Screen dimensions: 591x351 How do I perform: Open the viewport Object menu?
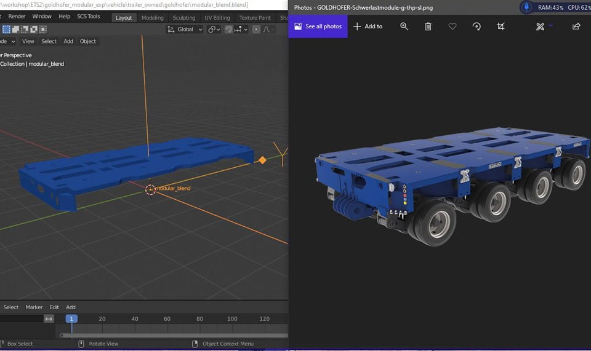[88, 41]
